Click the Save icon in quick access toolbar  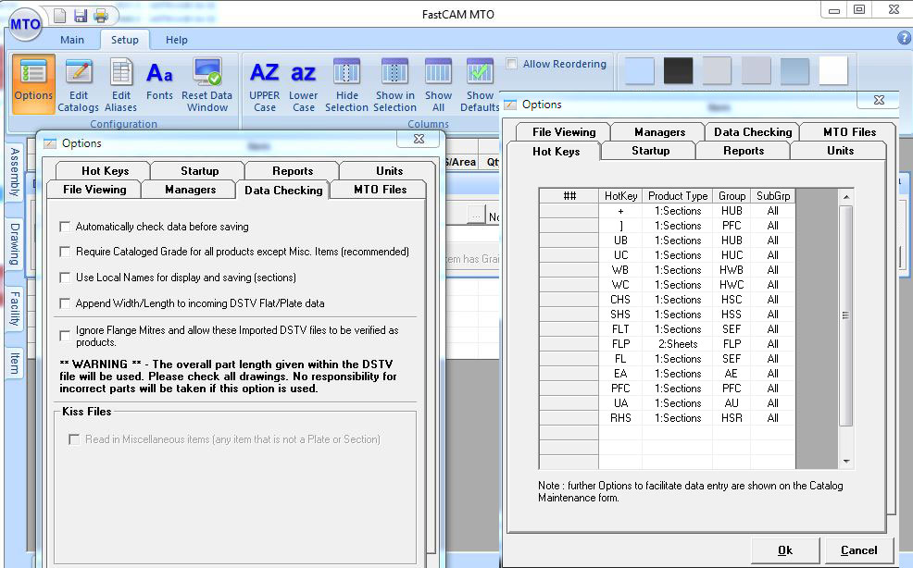coord(81,15)
